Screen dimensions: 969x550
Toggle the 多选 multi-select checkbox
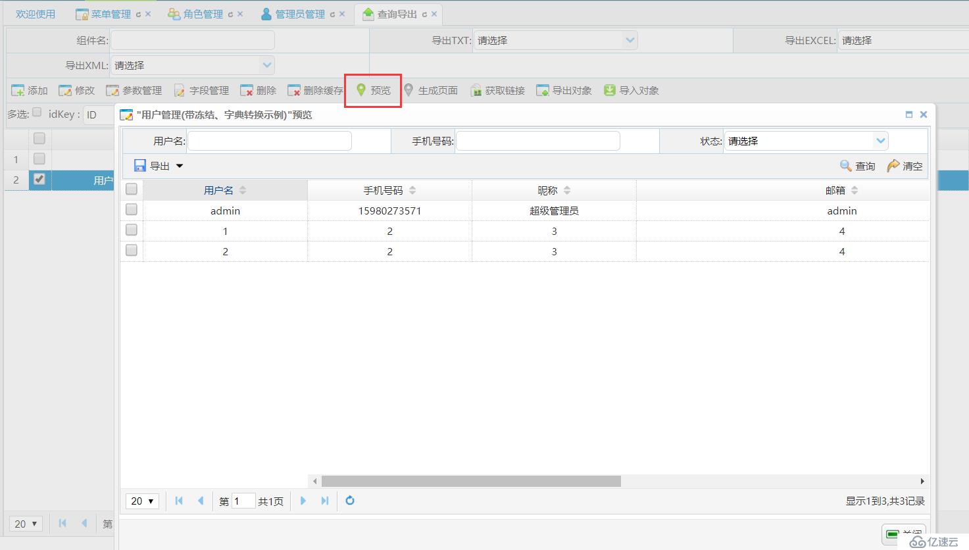pyautogui.click(x=37, y=112)
